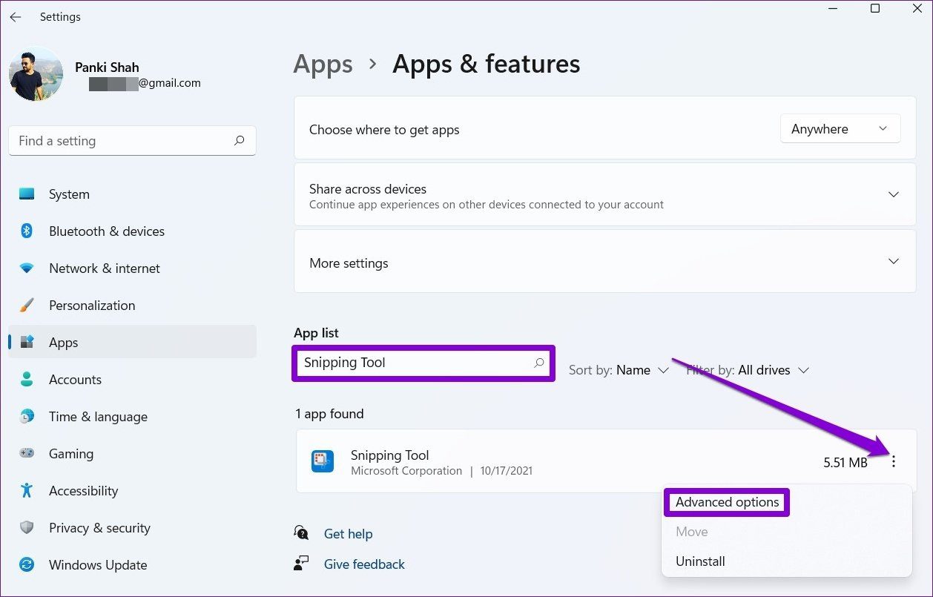Click the Panki Shah account name
Viewport: 933px width, 597px height.
107,67
